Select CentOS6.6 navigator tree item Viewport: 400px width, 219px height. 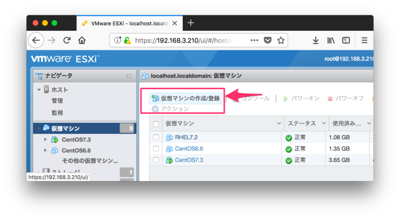click(x=76, y=150)
